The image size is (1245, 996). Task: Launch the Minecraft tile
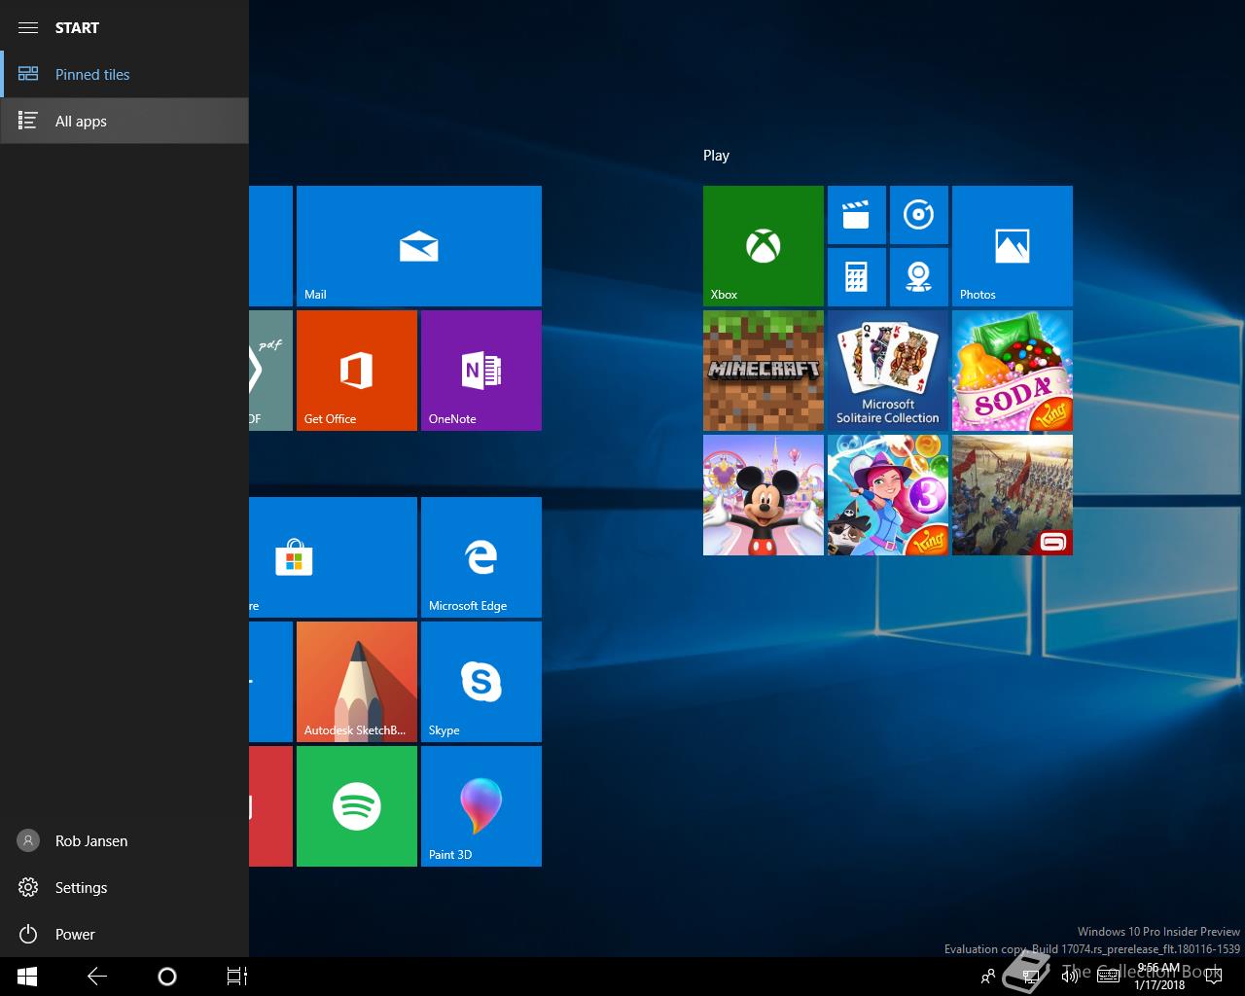point(764,371)
